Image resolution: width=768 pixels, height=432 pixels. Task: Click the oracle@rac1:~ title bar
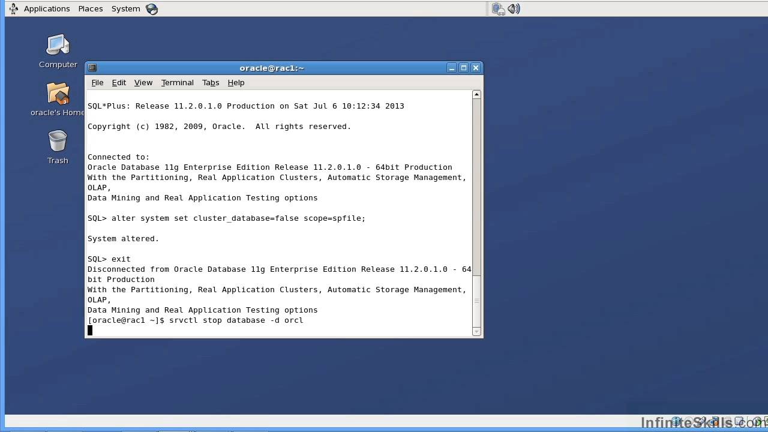[272, 68]
